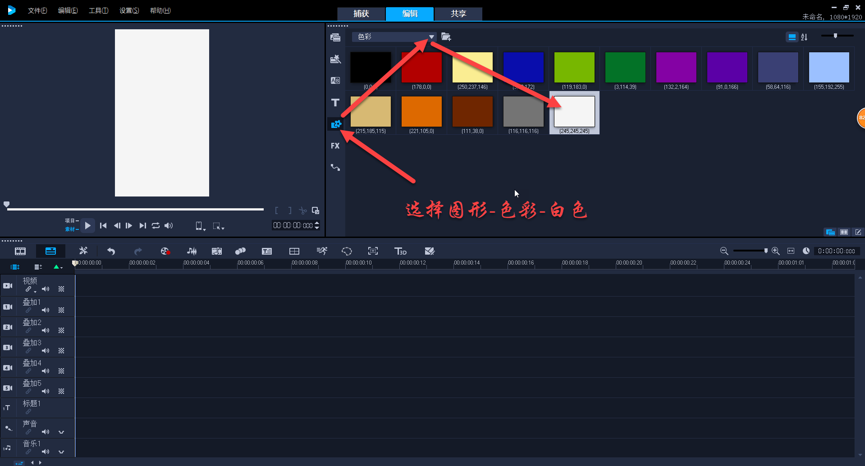The width and height of the screenshot is (865, 466).
Task: Zoom in the timeline
Action: pyautogui.click(x=776, y=251)
